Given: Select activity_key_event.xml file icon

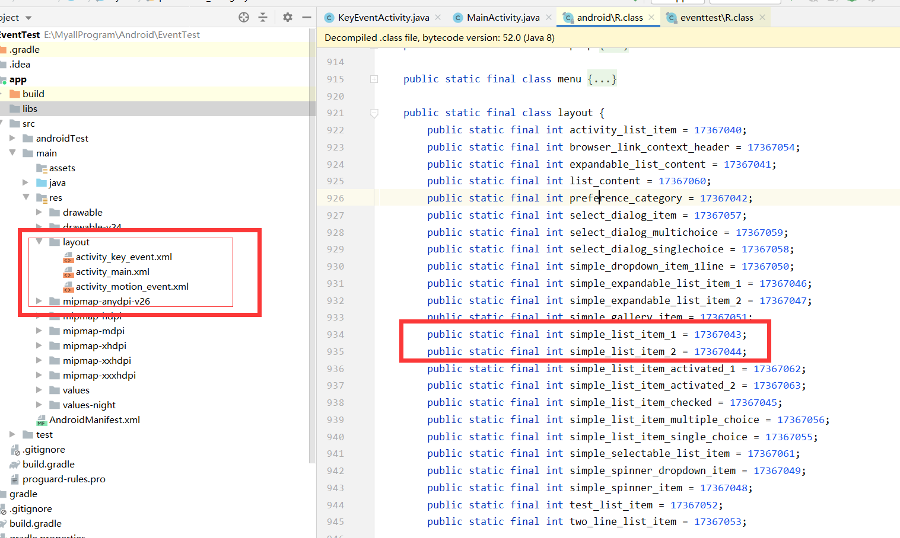Looking at the screenshot, I should [x=68, y=257].
